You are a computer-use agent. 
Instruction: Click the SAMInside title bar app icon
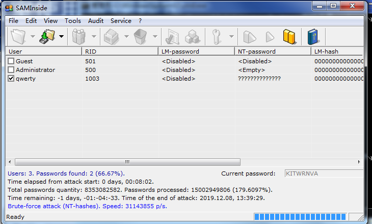(x=9, y=8)
